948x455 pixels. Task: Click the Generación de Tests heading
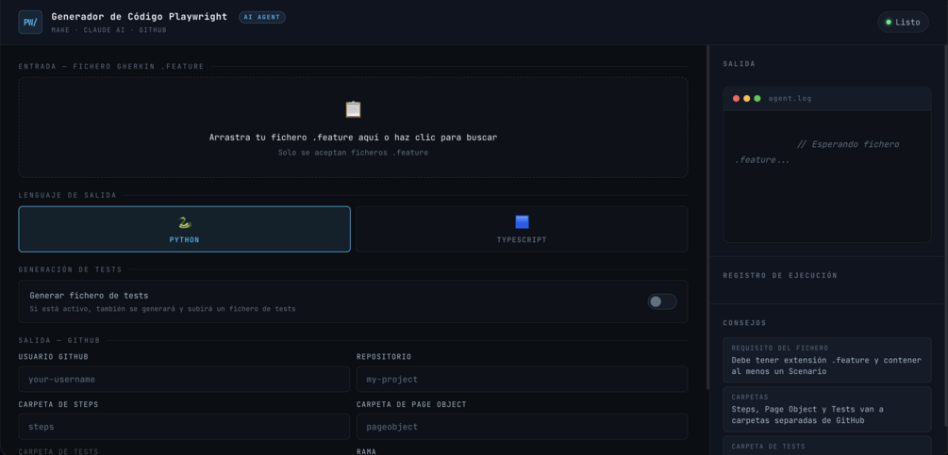point(70,269)
